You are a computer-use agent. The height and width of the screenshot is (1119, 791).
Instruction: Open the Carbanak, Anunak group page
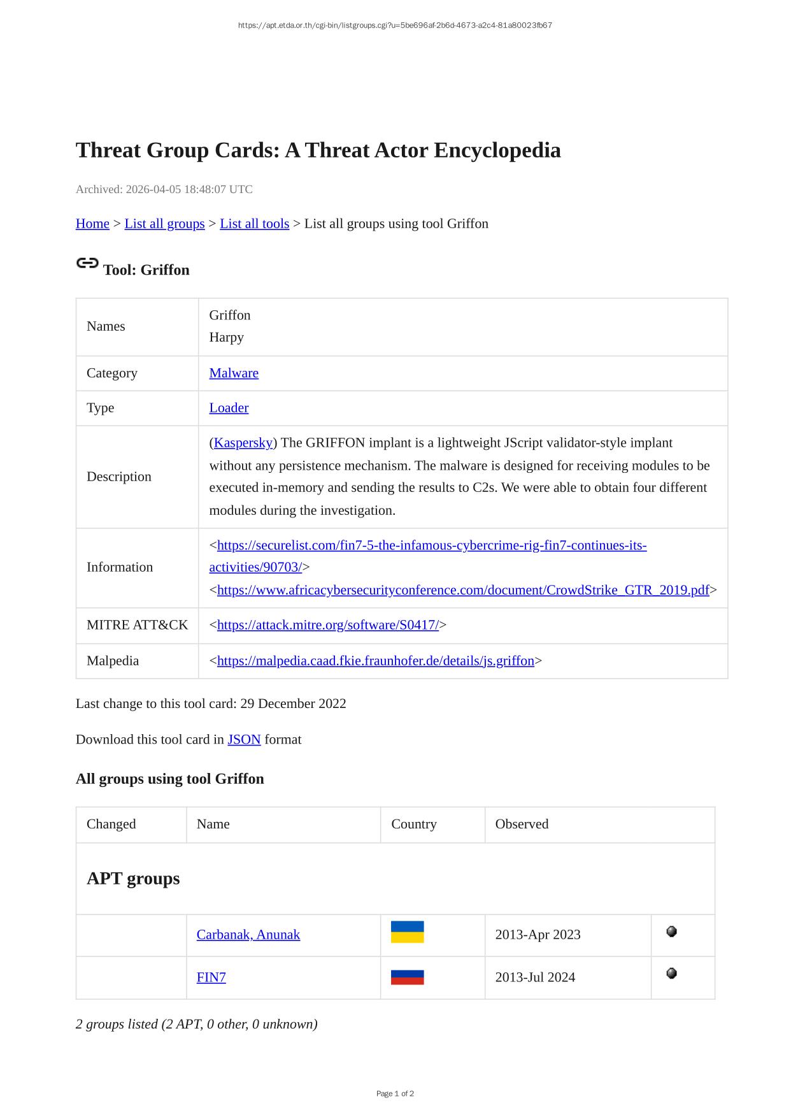coord(248,935)
